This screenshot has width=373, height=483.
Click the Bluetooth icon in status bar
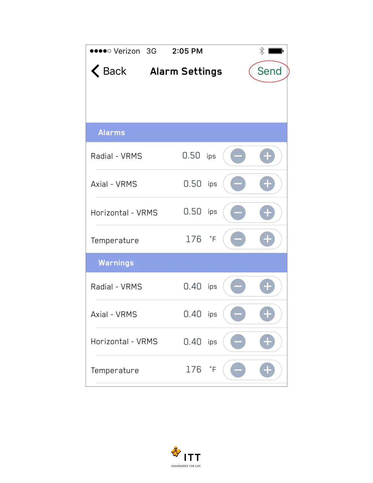(x=261, y=51)
